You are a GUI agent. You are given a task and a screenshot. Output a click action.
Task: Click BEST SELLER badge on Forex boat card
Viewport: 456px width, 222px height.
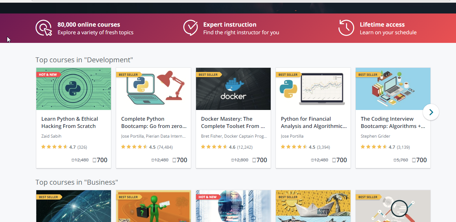point(288,197)
